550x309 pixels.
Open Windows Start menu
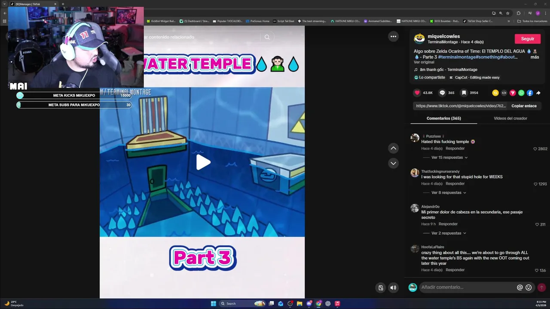click(213, 303)
